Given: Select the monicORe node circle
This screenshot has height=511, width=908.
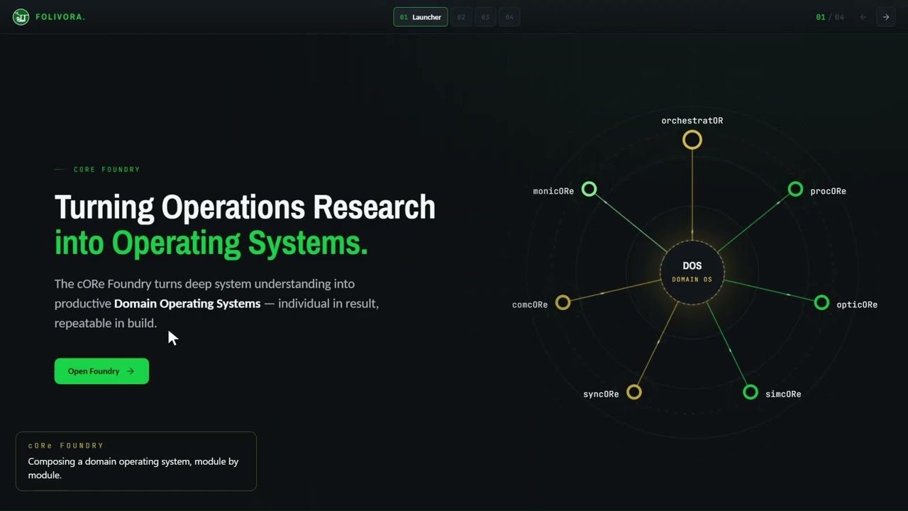Looking at the screenshot, I should [x=589, y=189].
